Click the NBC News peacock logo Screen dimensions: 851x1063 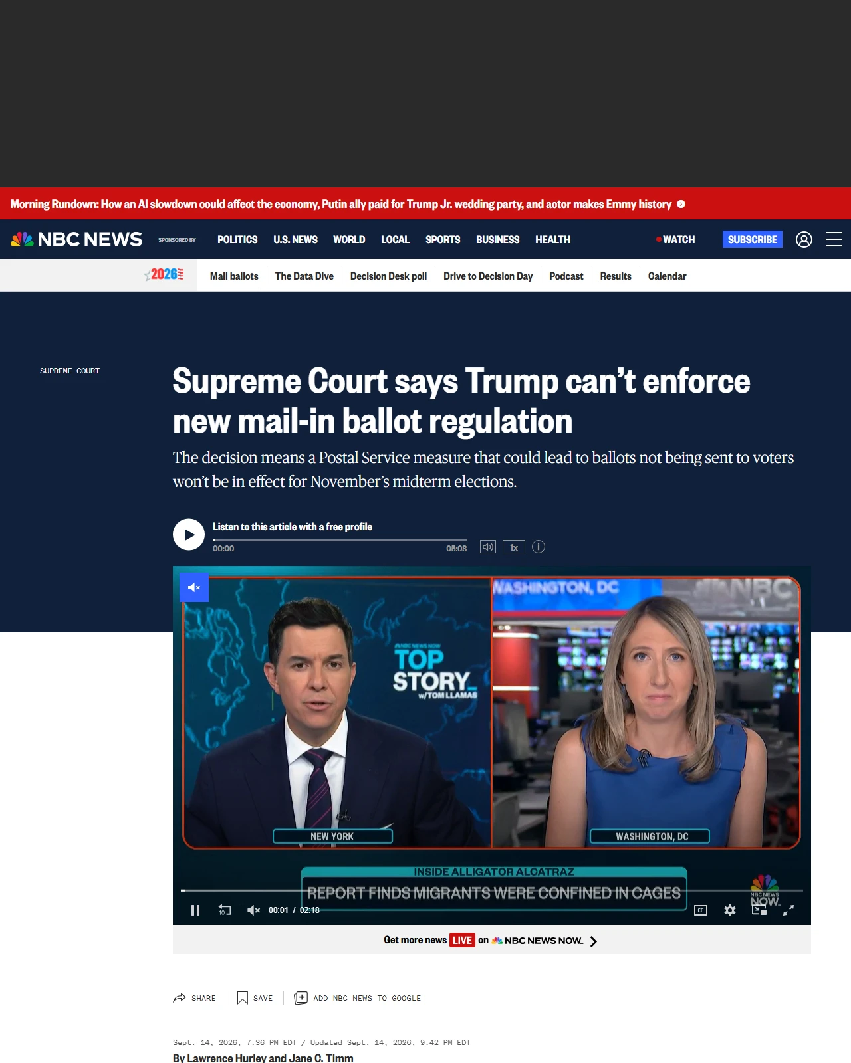click(76, 239)
